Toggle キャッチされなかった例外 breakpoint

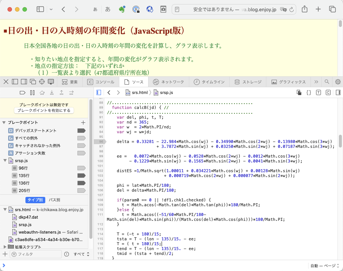click(82, 146)
